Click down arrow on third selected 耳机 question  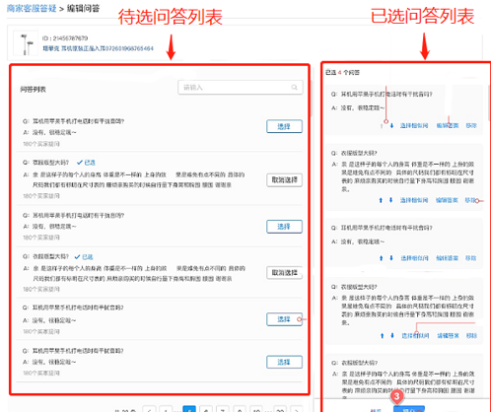391,258
